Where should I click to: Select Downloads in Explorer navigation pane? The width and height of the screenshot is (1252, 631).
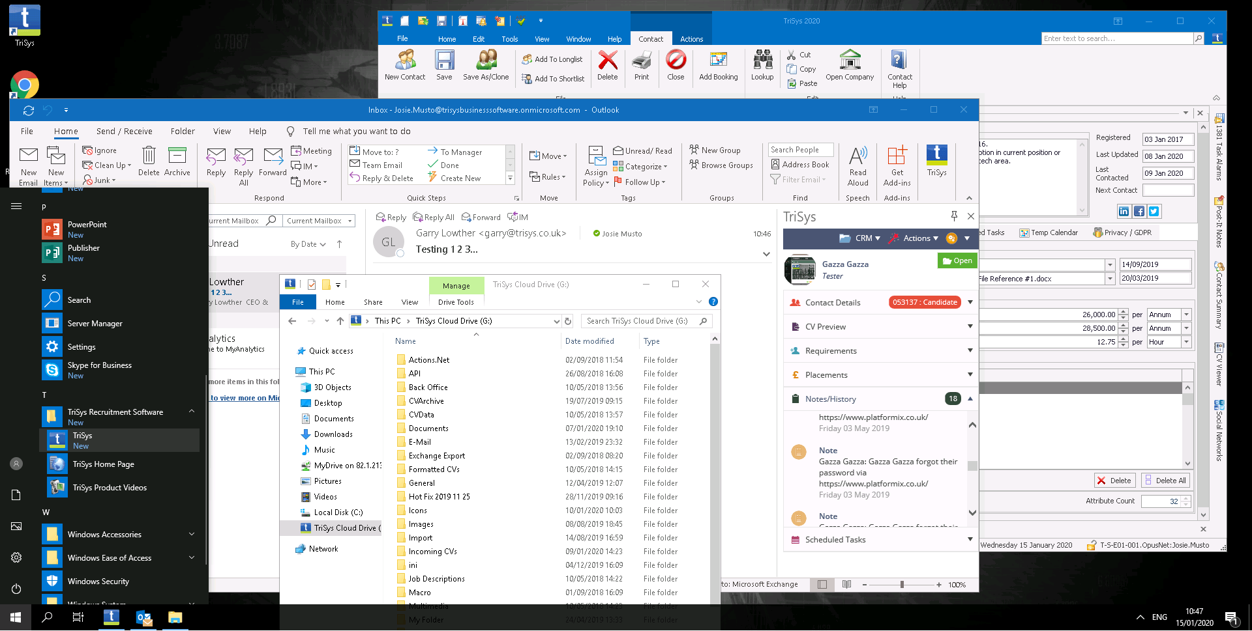click(x=333, y=434)
